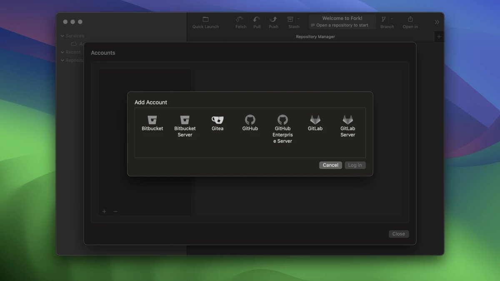Add a new account with the plus button
This screenshot has height=281, width=500.
(104, 211)
